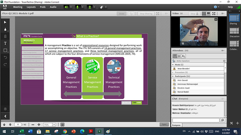Screen dimensions: 241x135
Task: Go to previous page arrow
Action: click(4, 124)
